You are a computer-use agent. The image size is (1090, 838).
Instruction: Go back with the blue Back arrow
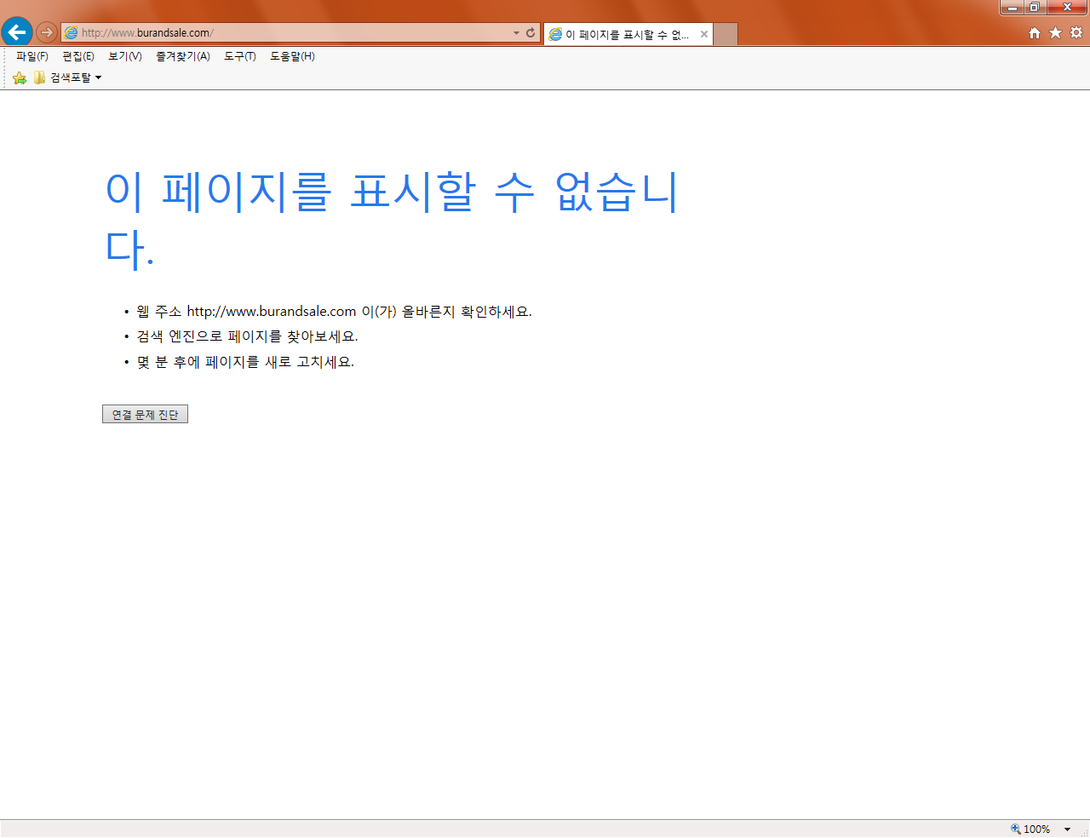coord(16,32)
